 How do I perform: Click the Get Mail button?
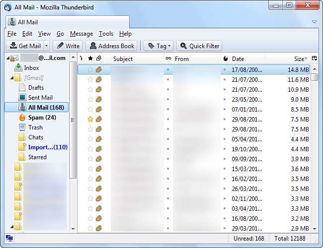(25, 46)
